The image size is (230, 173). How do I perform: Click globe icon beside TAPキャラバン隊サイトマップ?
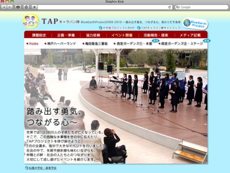point(139,28)
